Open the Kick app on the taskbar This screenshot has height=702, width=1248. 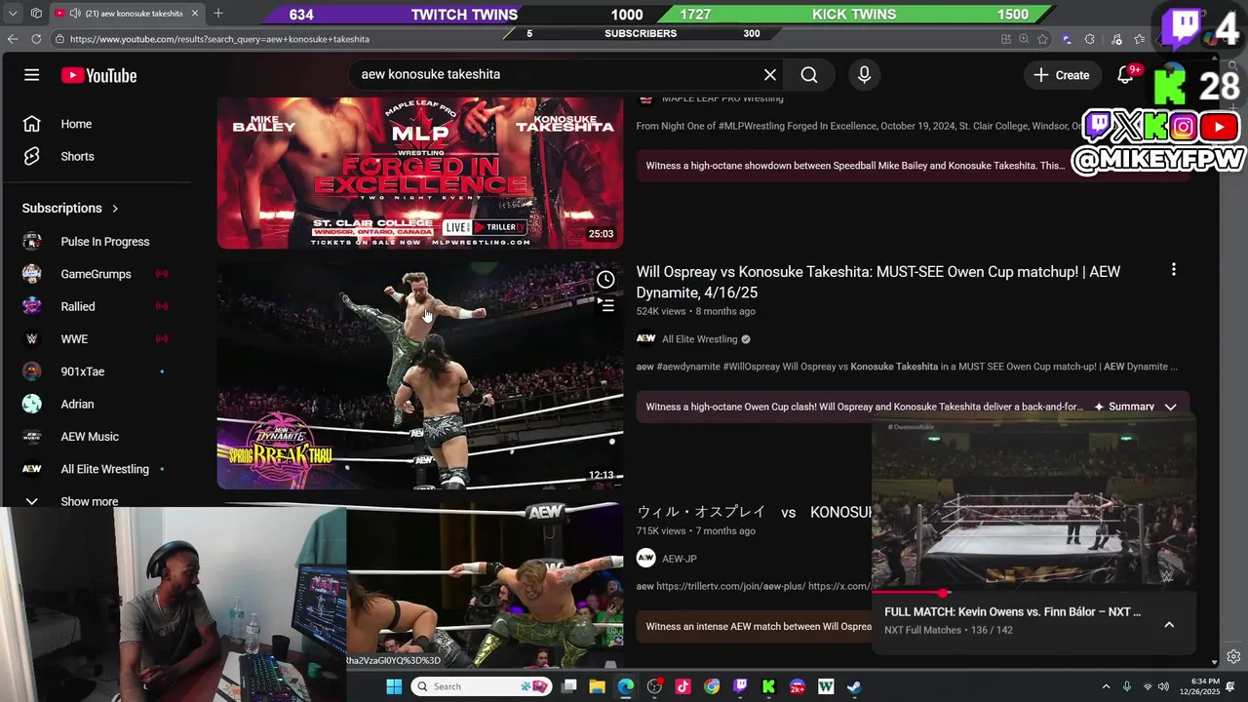tap(768, 686)
